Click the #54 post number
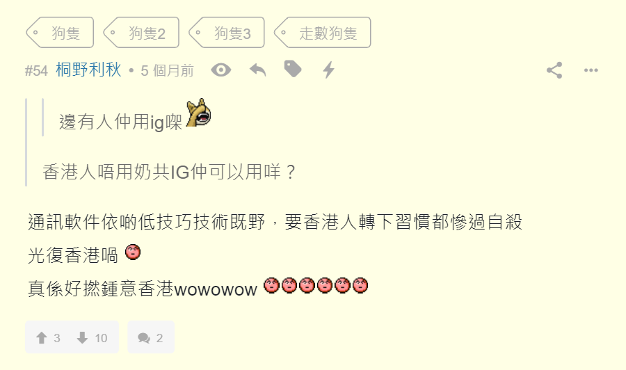The image size is (626, 370). pyautogui.click(x=36, y=71)
